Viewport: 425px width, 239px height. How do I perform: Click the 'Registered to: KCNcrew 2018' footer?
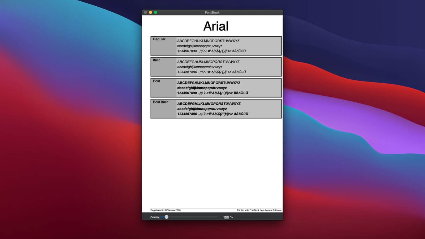165,210
